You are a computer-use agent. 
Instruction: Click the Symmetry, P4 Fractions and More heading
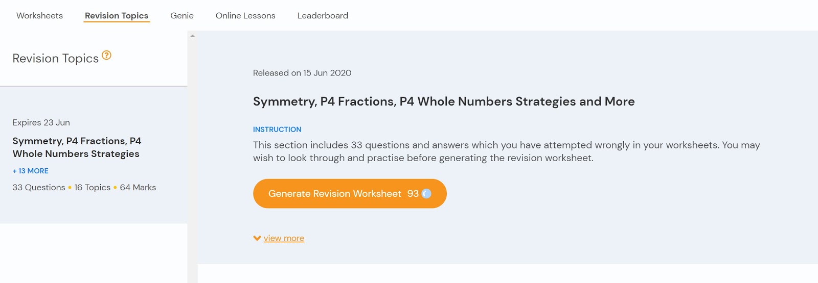point(444,101)
